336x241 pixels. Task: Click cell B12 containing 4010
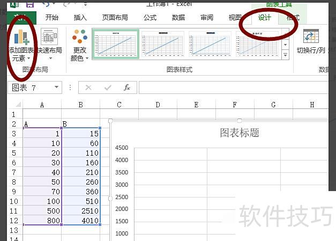click(80, 221)
